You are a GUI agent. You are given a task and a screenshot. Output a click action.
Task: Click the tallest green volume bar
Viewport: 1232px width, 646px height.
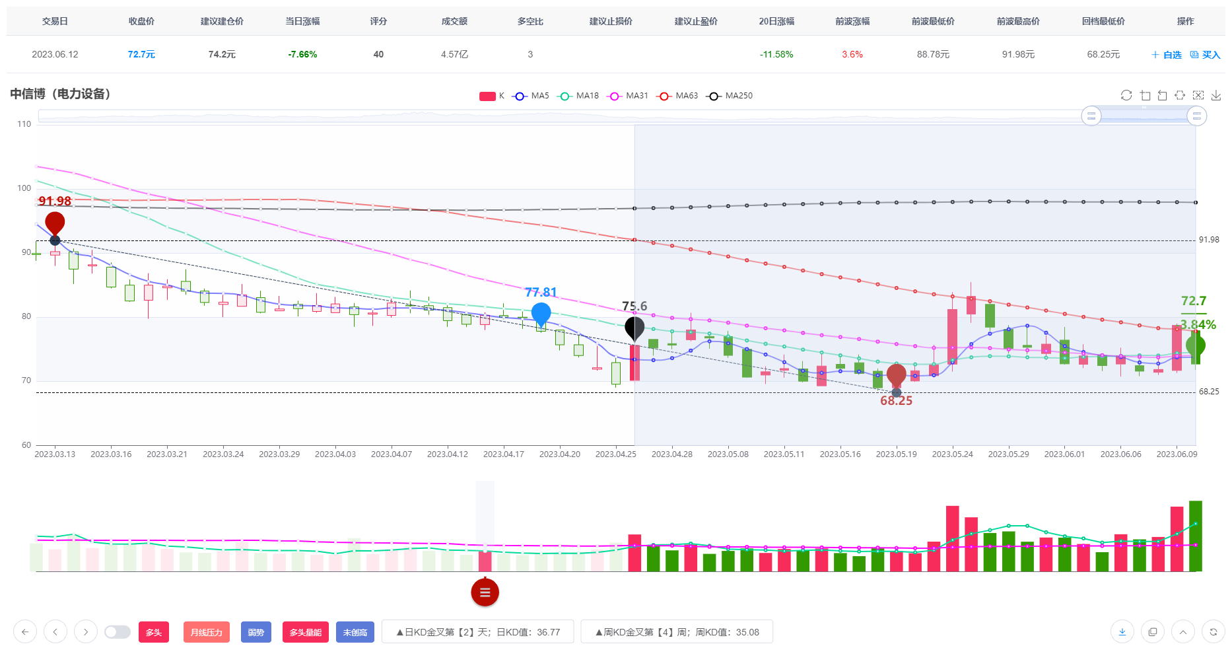[x=1196, y=536]
